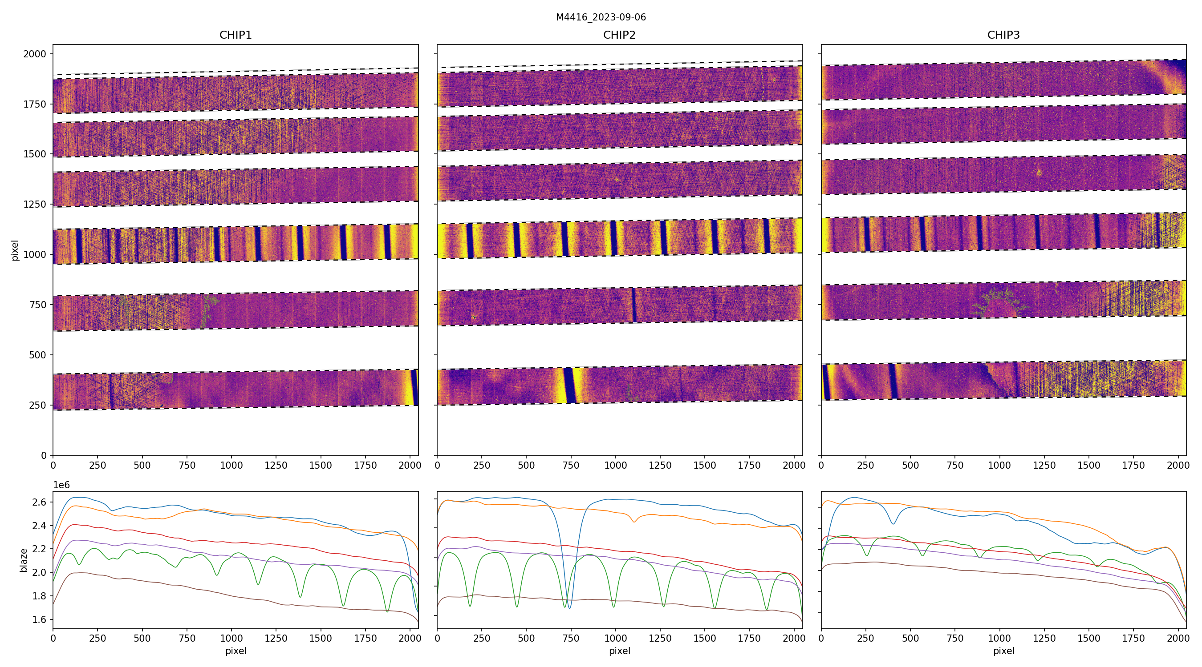This screenshot has height=667, width=1202.
Task: Click the pixel x-axis label under CHIP2 plot
Action: (x=619, y=651)
